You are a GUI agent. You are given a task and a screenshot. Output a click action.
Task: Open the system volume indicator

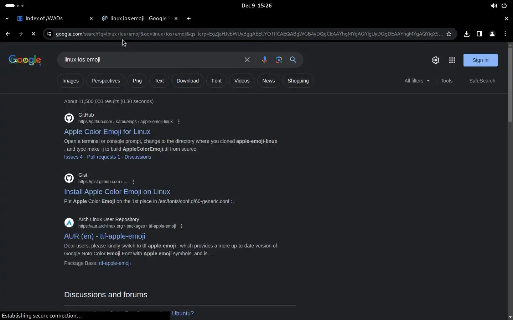click(494, 6)
